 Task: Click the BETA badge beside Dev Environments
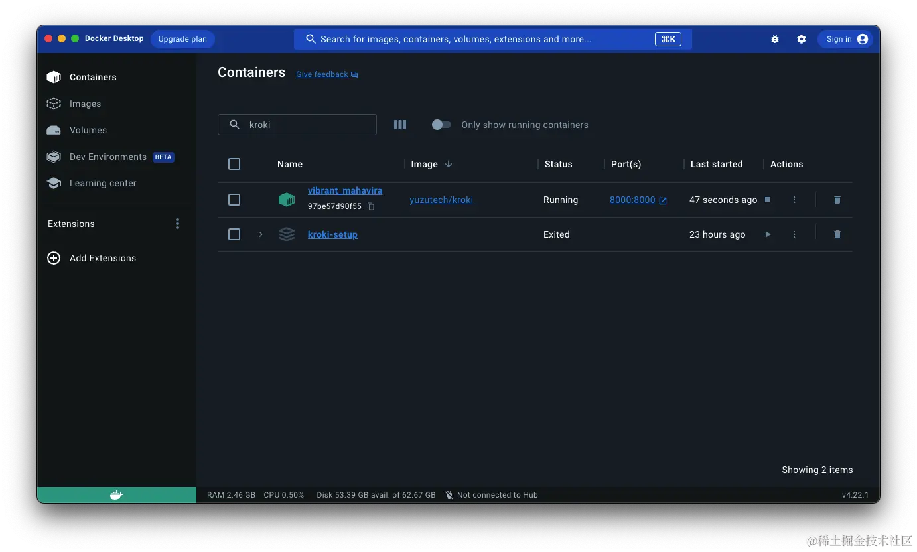click(163, 157)
